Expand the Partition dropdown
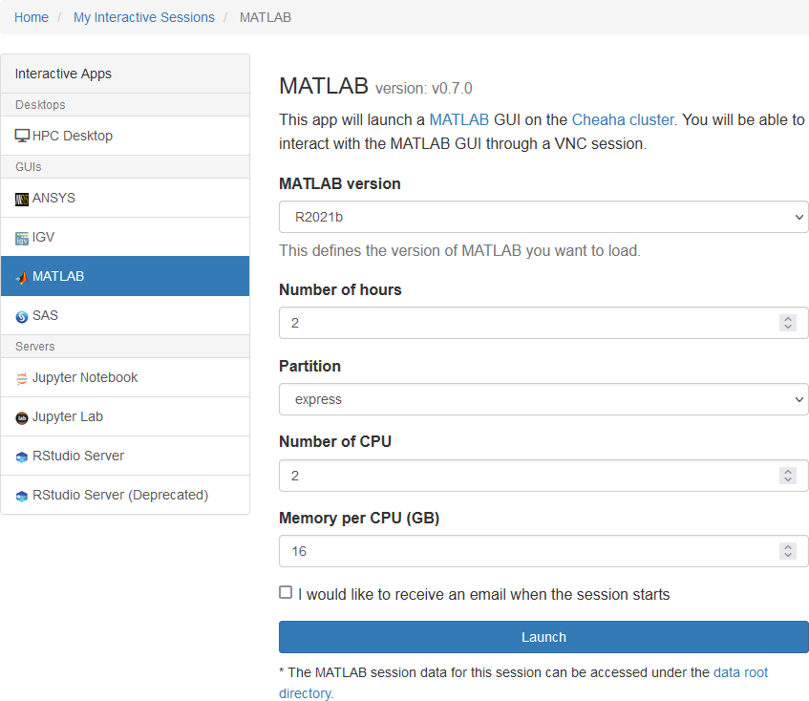Screen dimensions: 809x701 [543, 399]
